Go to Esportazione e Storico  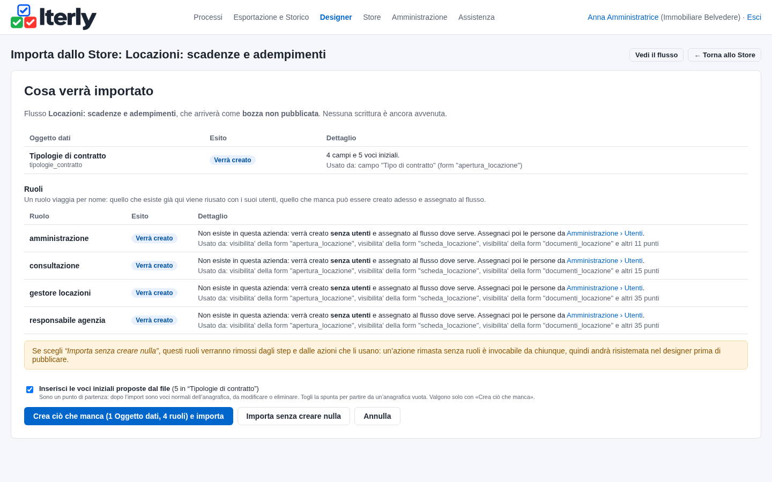click(x=271, y=17)
